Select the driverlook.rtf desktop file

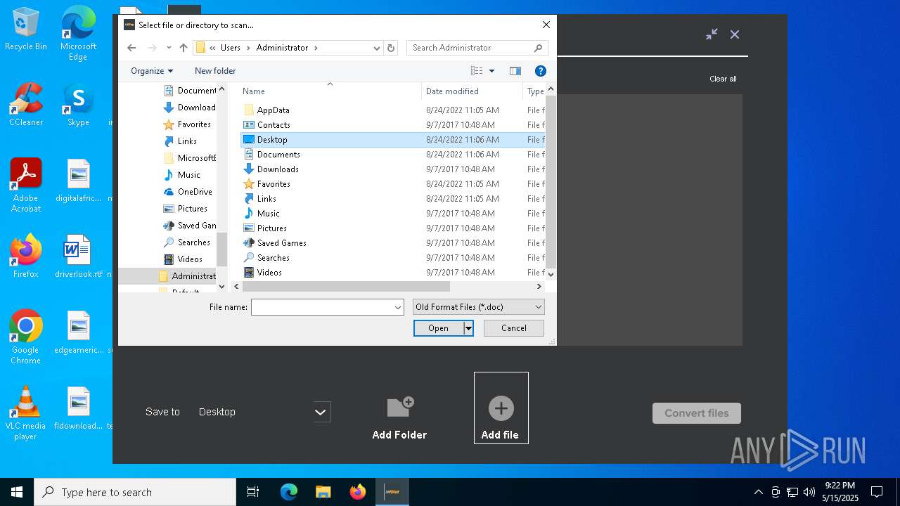(78, 256)
